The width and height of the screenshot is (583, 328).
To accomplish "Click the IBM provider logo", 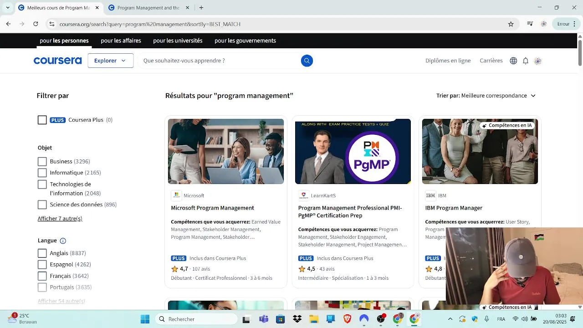I will (430, 195).
